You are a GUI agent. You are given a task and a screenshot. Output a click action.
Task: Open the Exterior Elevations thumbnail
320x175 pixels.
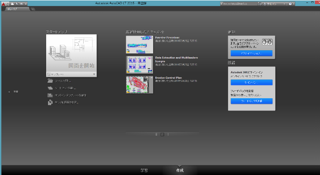pos(139,45)
